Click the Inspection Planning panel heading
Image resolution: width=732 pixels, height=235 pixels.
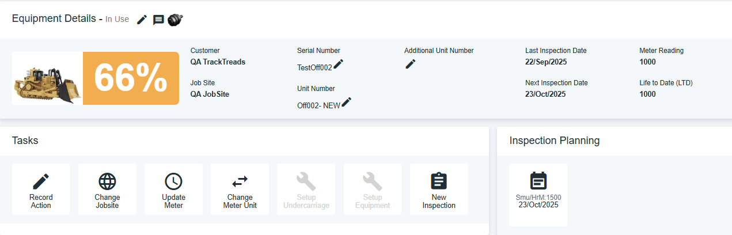point(554,141)
